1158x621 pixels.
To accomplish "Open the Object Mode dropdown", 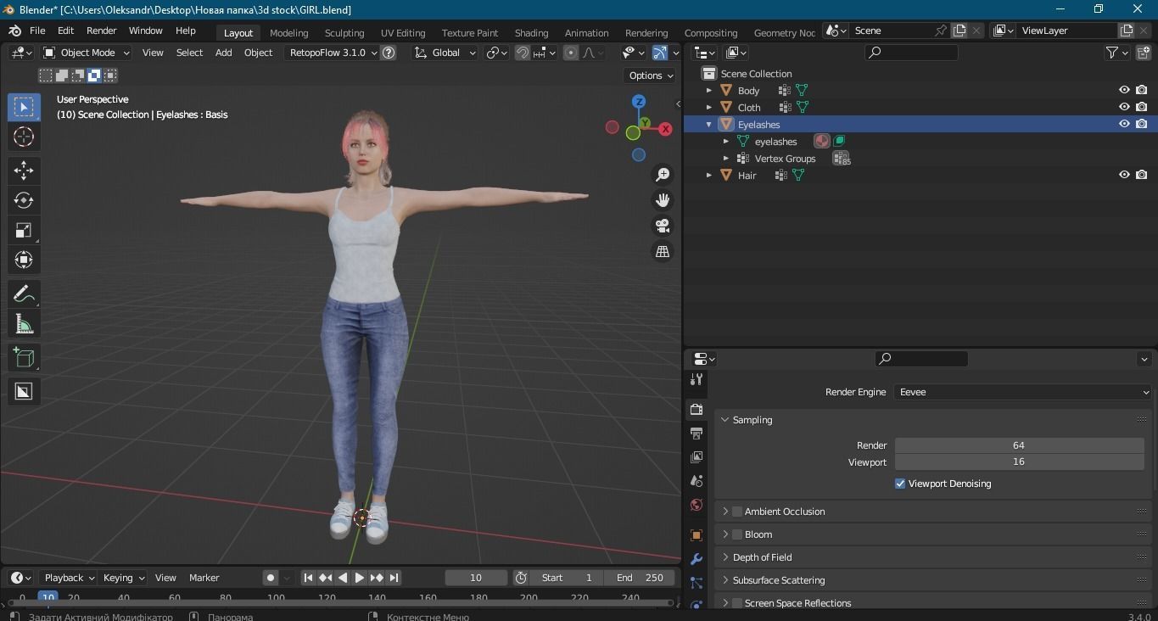I will pyautogui.click(x=87, y=53).
